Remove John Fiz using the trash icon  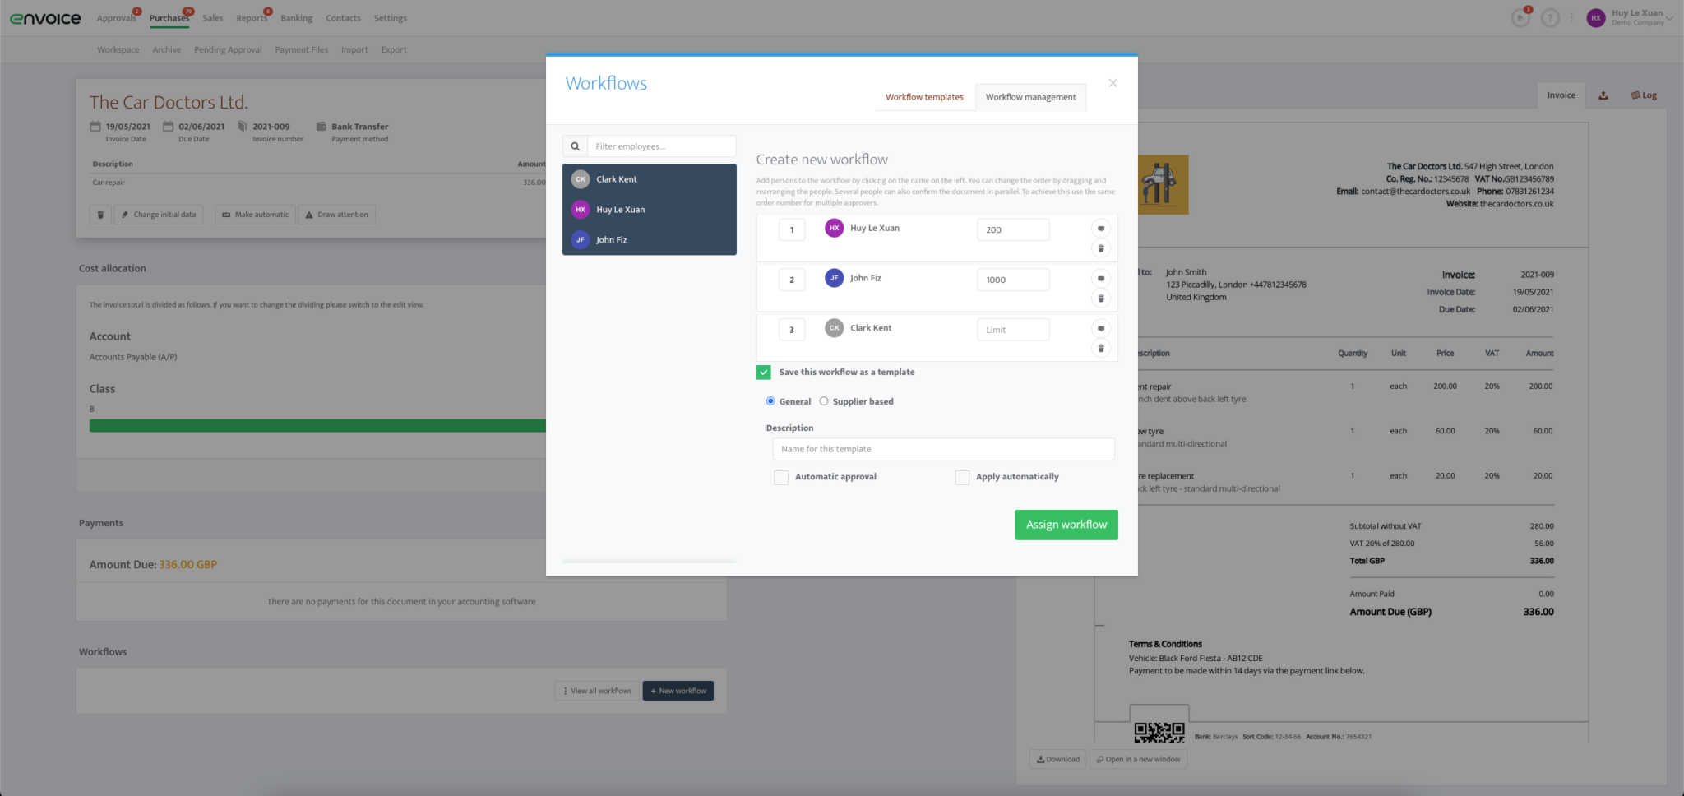tap(1101, 298)
